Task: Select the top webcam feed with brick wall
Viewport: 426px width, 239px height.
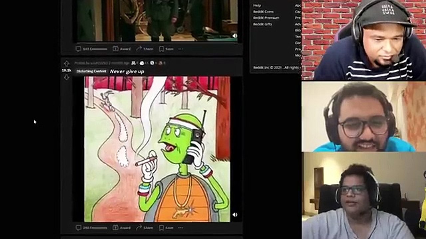Action: pos(364,40)
